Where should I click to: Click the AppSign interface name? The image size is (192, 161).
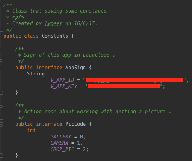(75, 68)
